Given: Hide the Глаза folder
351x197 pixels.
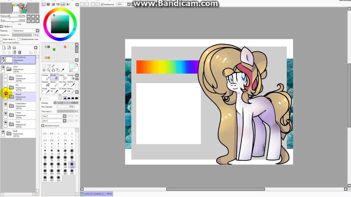Looking at the screenshot, I should click(x=5, y=113).
